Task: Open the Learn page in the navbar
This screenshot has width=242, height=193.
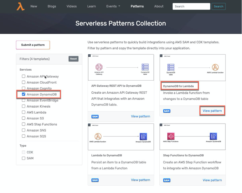Action: [91, 6]
